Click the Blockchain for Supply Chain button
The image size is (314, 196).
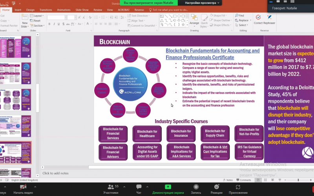pos(215,133)
